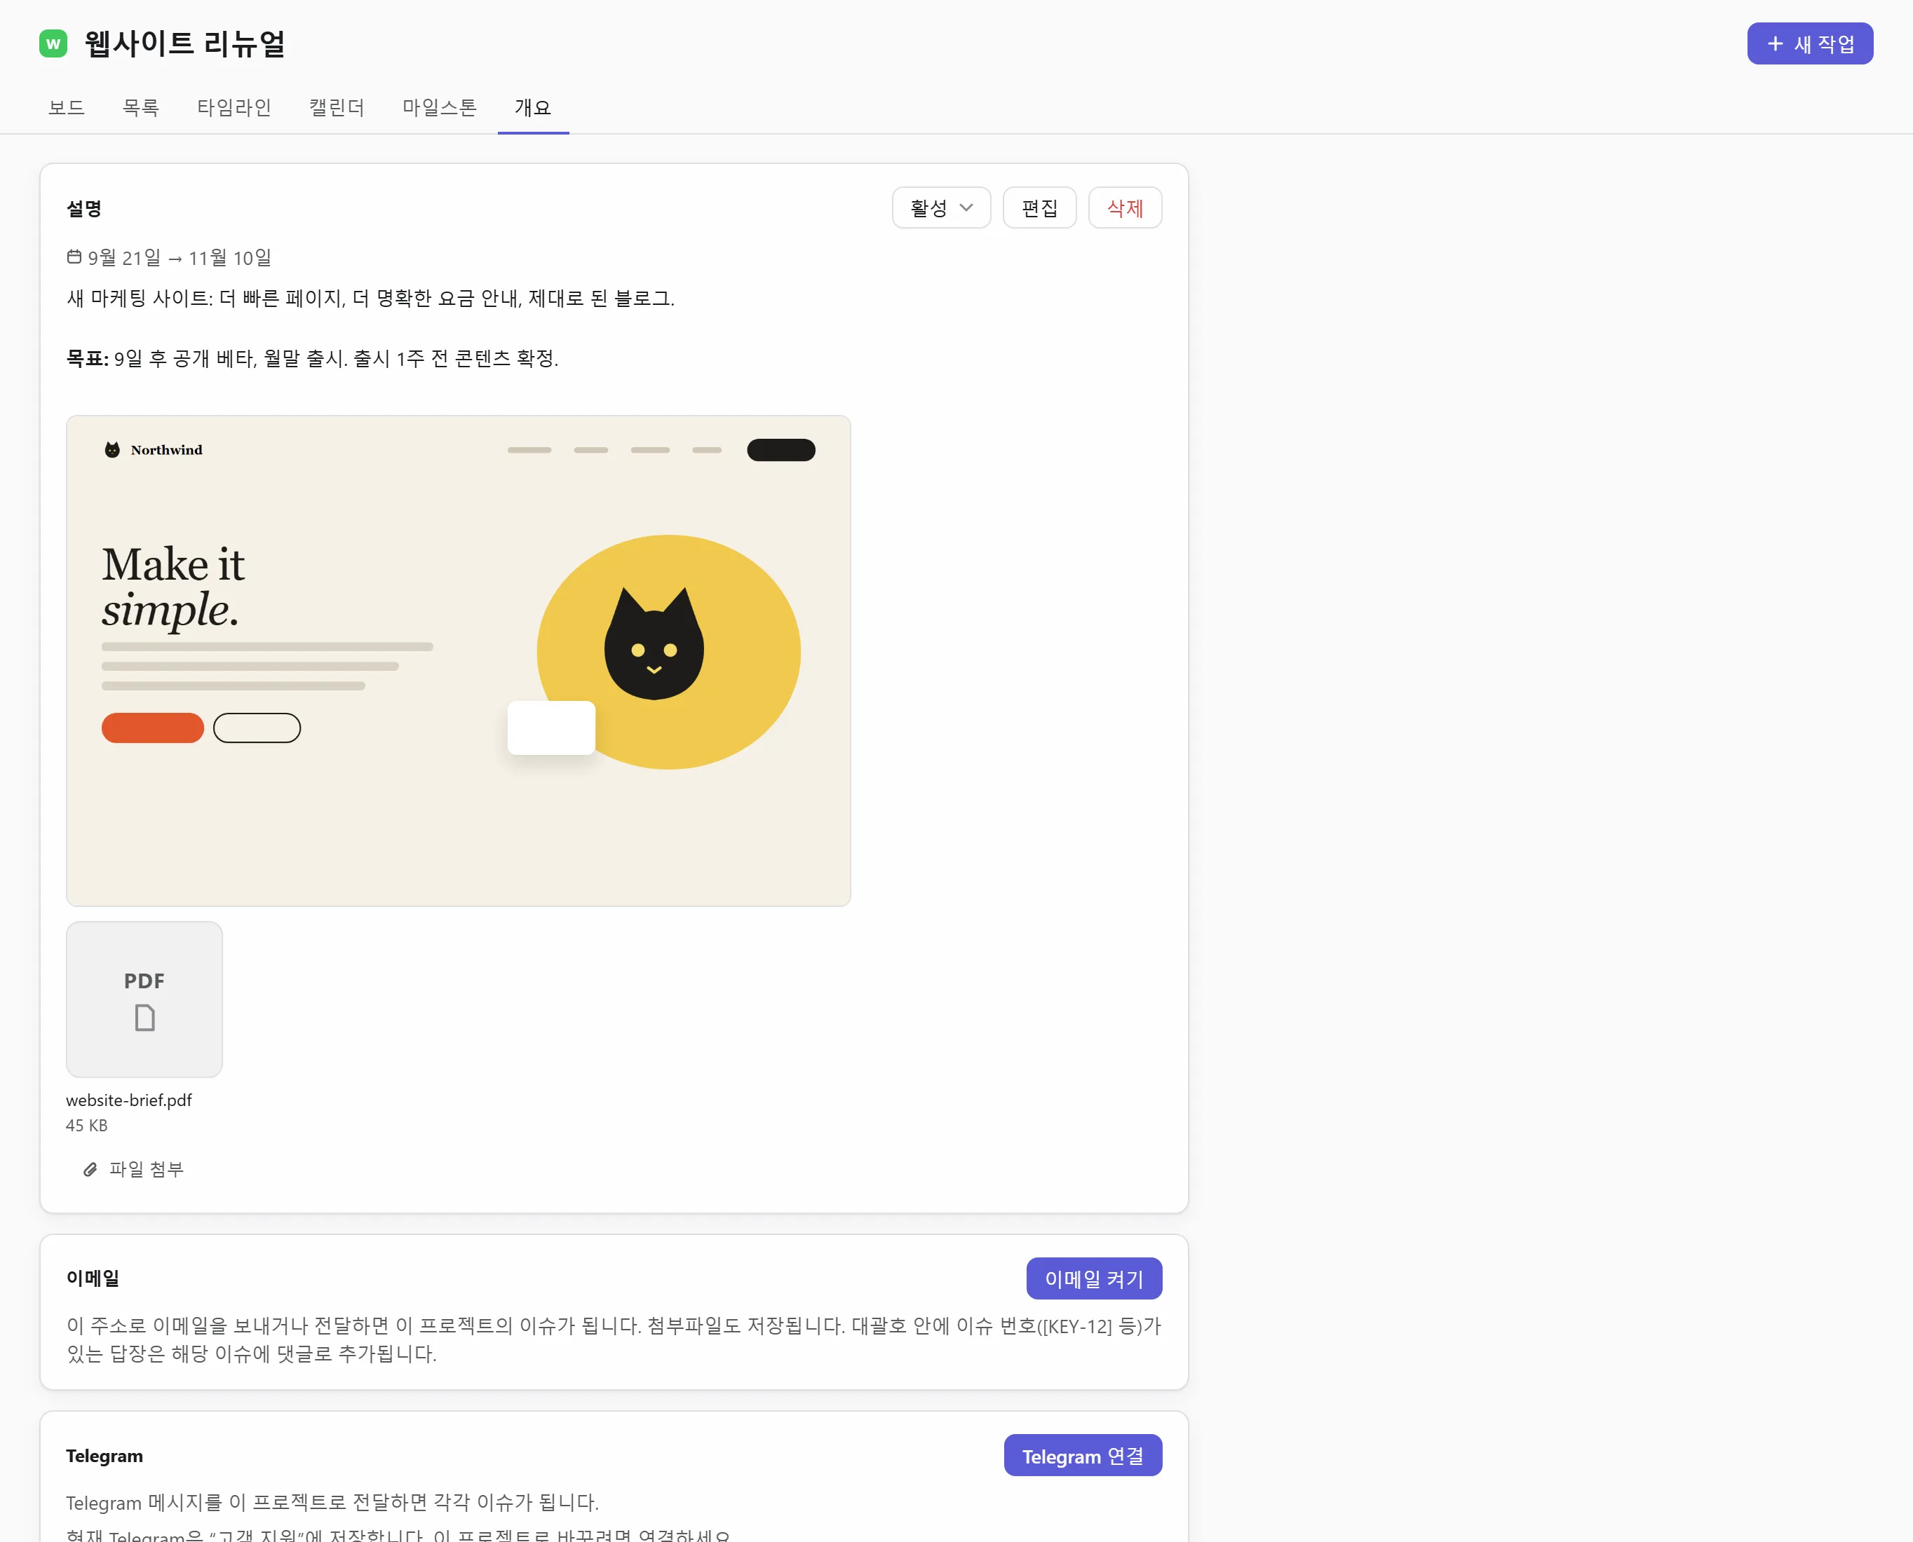Click the 45 KB file size text
Screen dimensions: 1913x1542
pyautogui.click(x=86, y=1126)
